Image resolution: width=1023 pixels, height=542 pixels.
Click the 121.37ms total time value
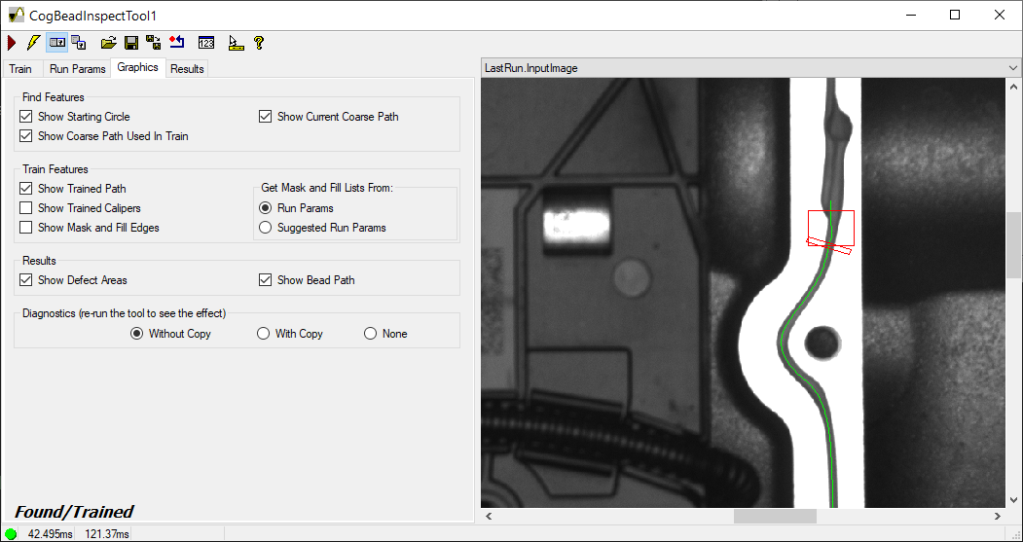click(107, 534)
